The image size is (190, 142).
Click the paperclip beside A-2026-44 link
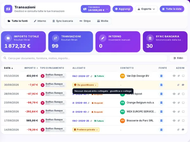coord(89,103)
